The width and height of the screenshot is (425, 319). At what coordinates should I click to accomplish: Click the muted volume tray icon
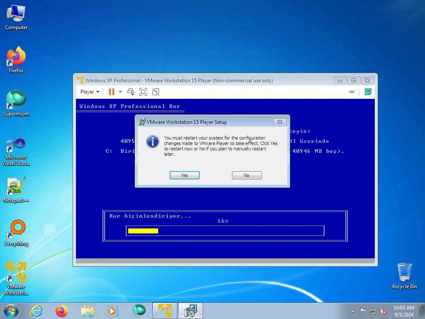pyautogui.click(x=383, y=311)
